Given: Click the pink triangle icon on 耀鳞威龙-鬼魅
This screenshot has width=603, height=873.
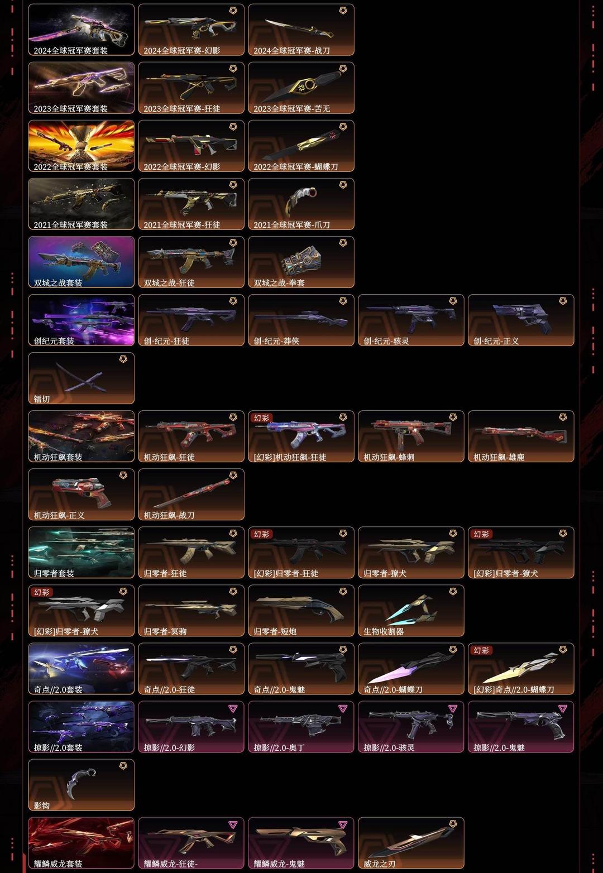Looking at the screenshot, I should click(x=343, y=824).
